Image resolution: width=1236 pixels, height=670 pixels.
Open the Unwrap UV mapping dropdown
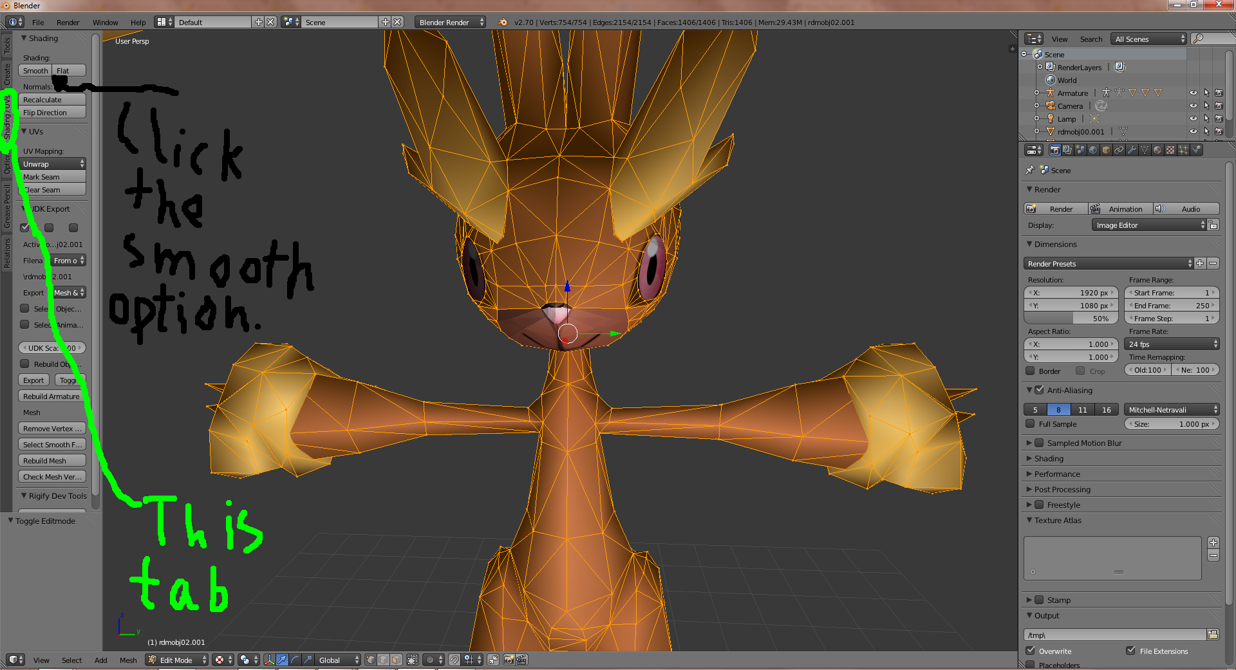click(53, 163)
